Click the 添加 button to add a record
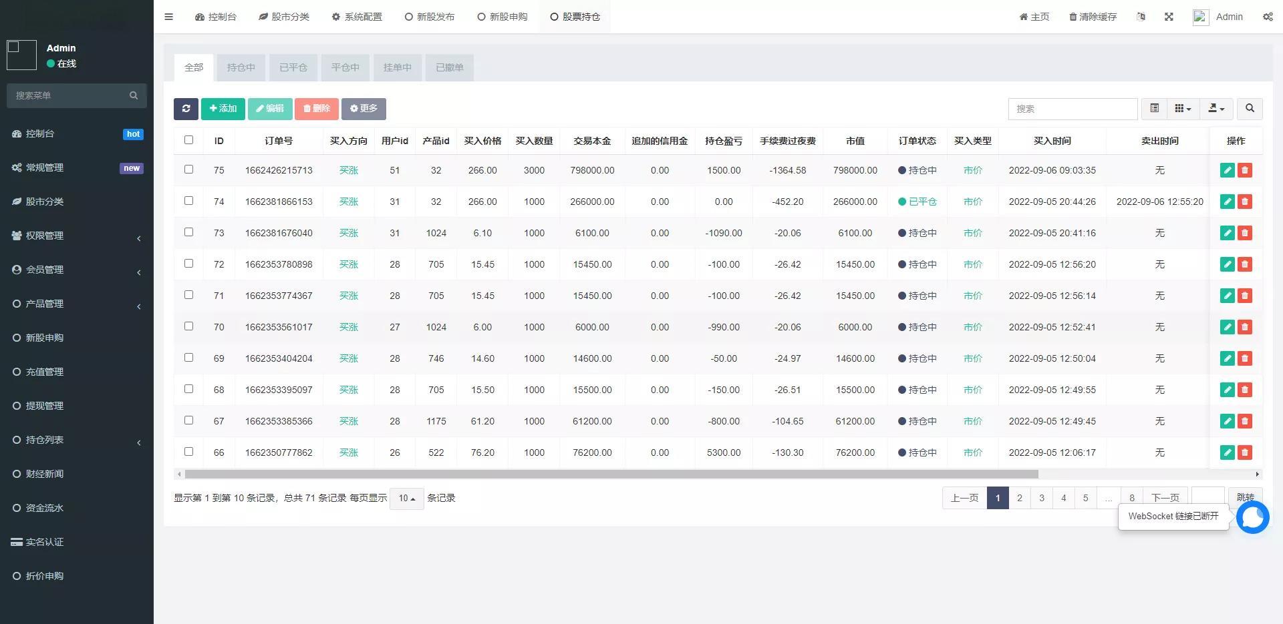The width and height of the screenshot is (1283, 624). coord(223,108)
